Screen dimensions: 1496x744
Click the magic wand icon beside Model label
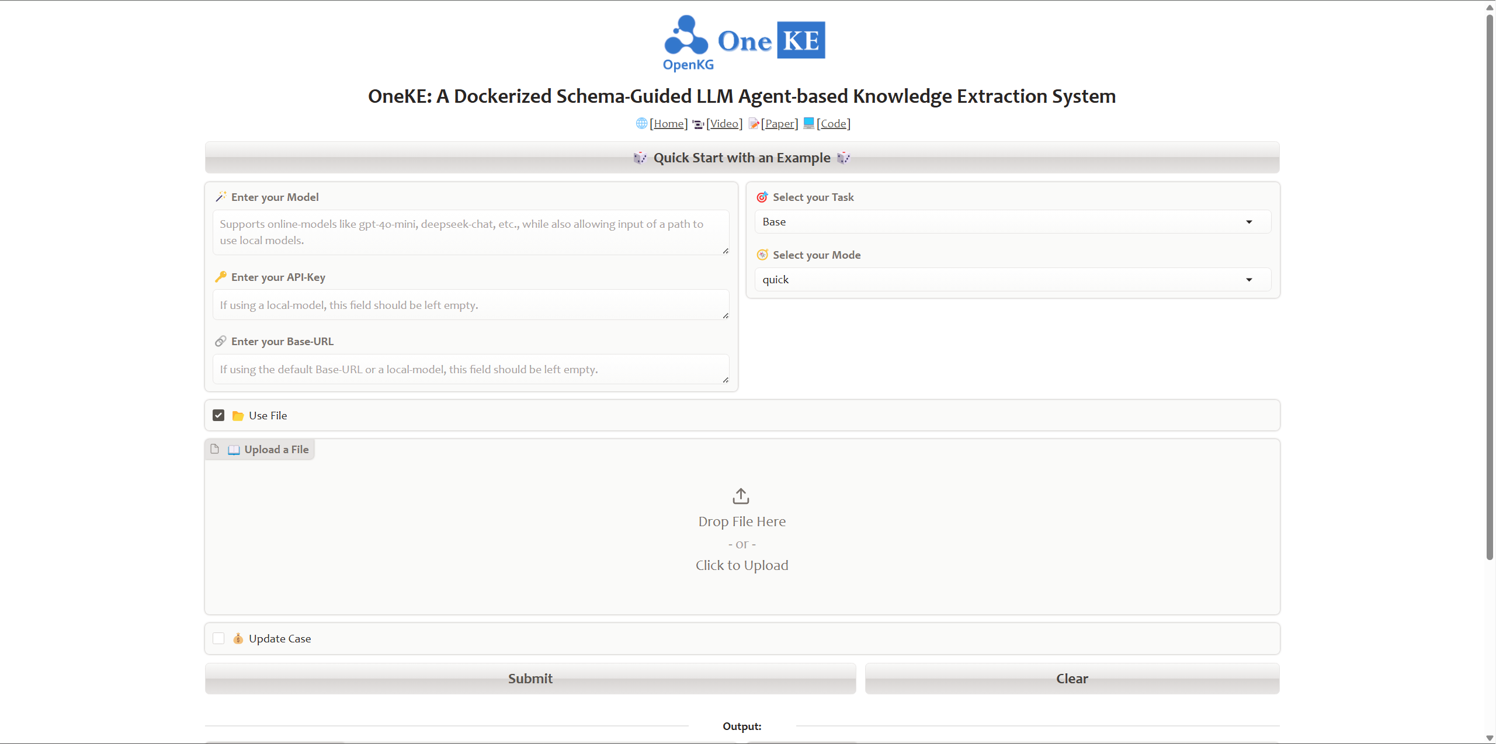[221, 197]
